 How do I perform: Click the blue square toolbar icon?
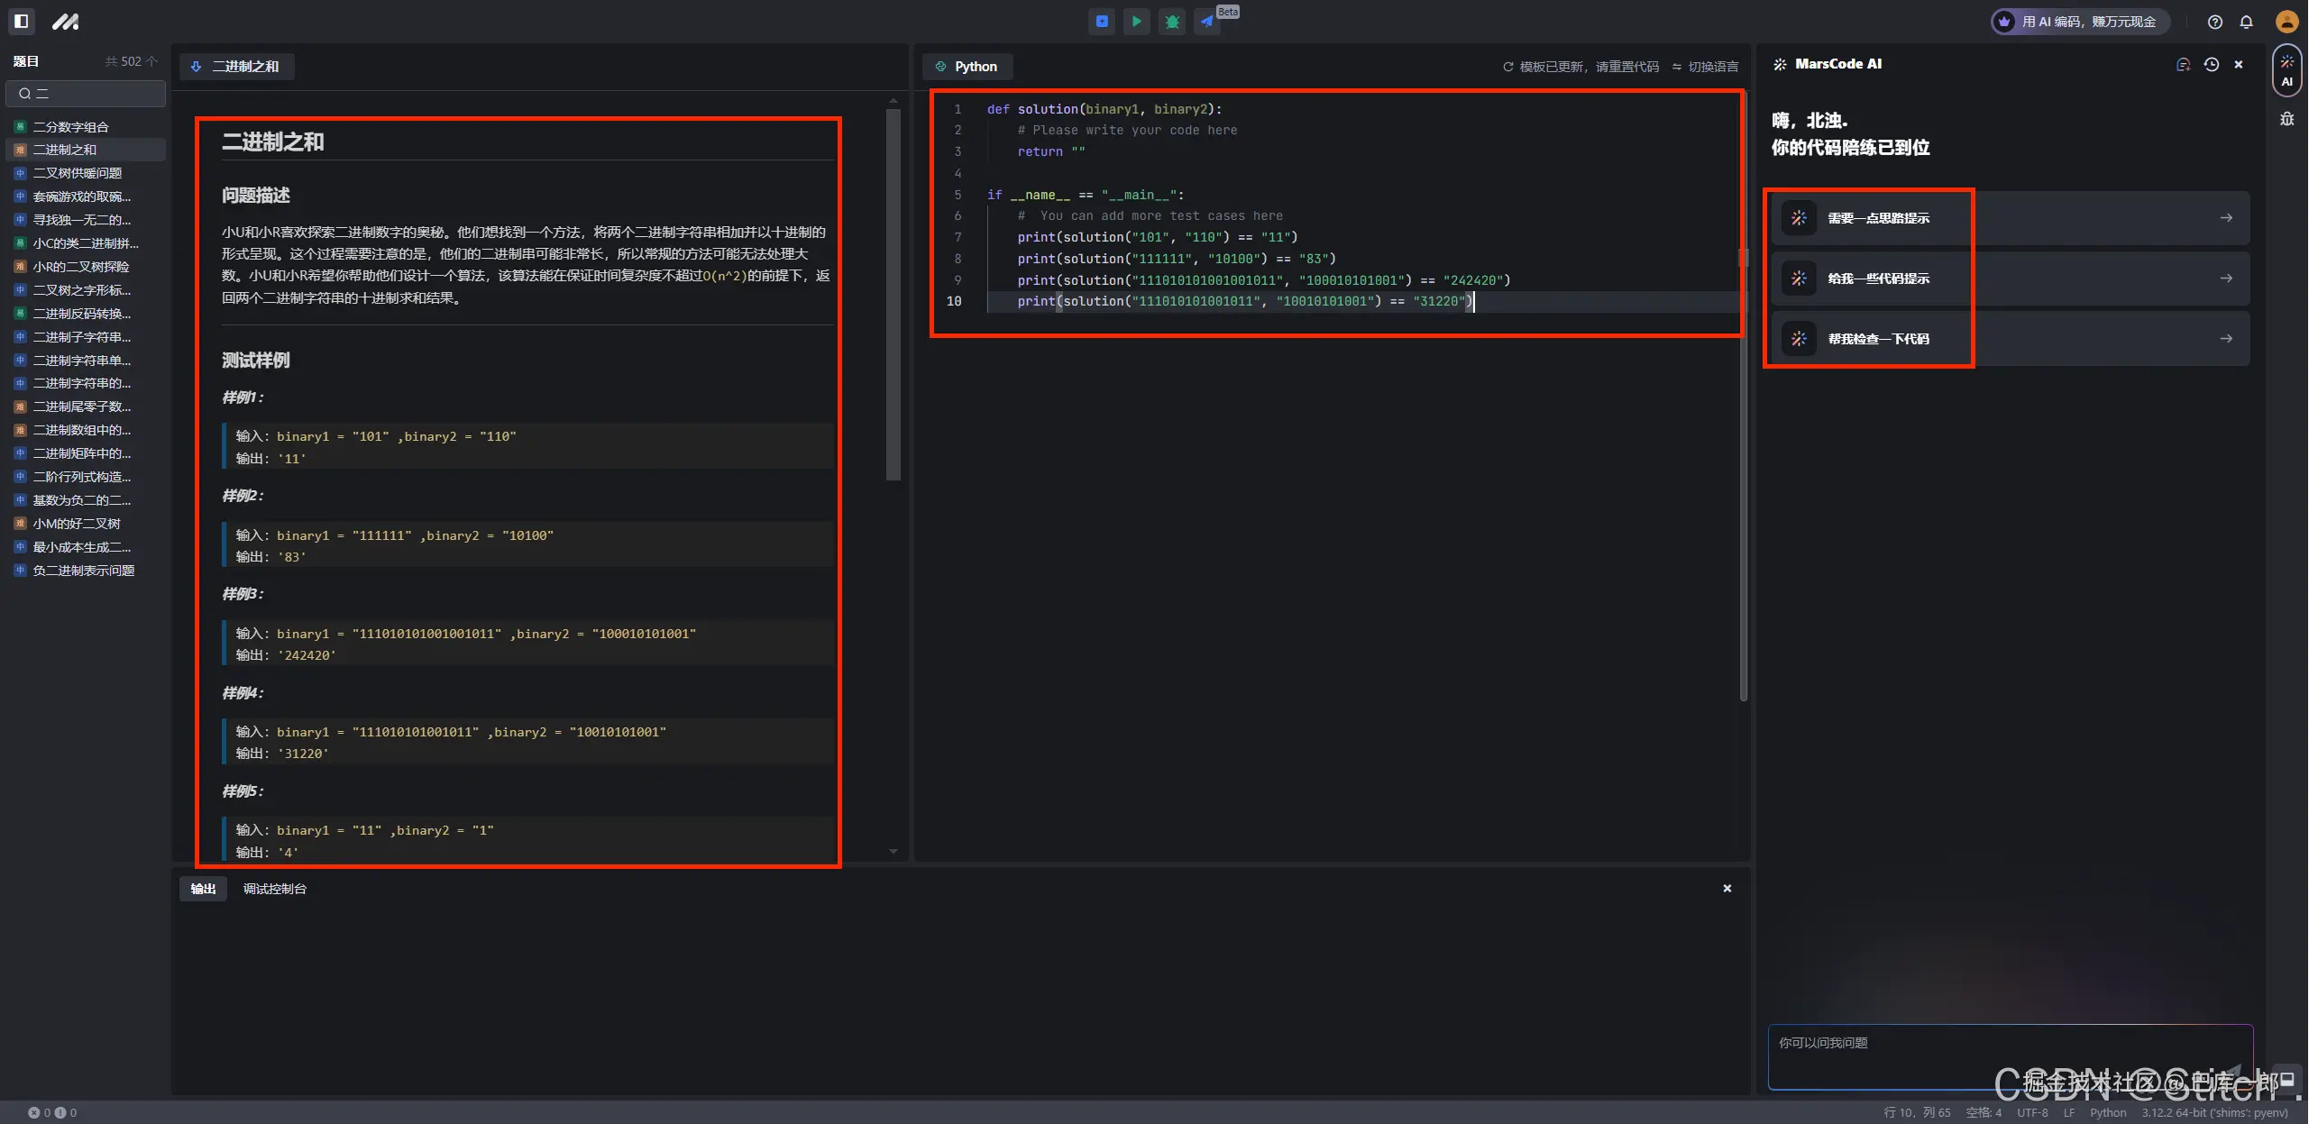(x=1101, y=21)
